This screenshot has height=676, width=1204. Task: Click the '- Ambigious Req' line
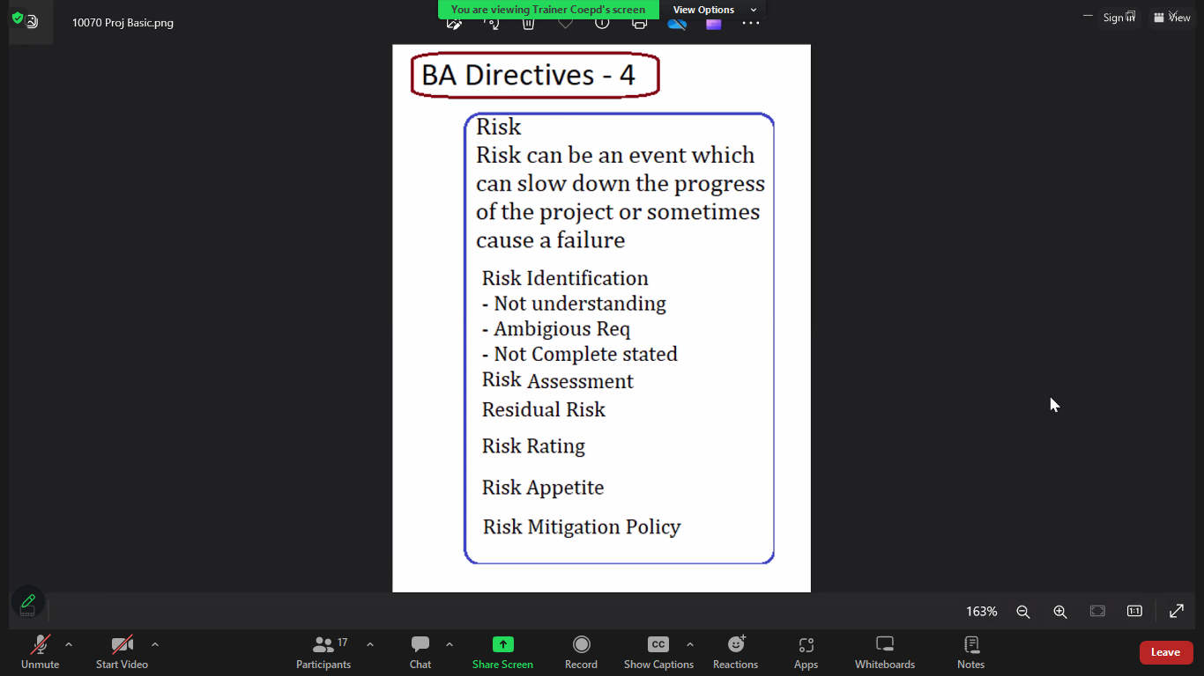click(x=556, y=329)
